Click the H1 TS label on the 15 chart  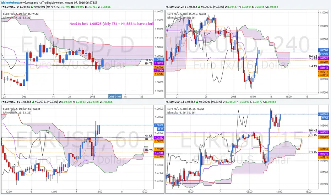313,135
